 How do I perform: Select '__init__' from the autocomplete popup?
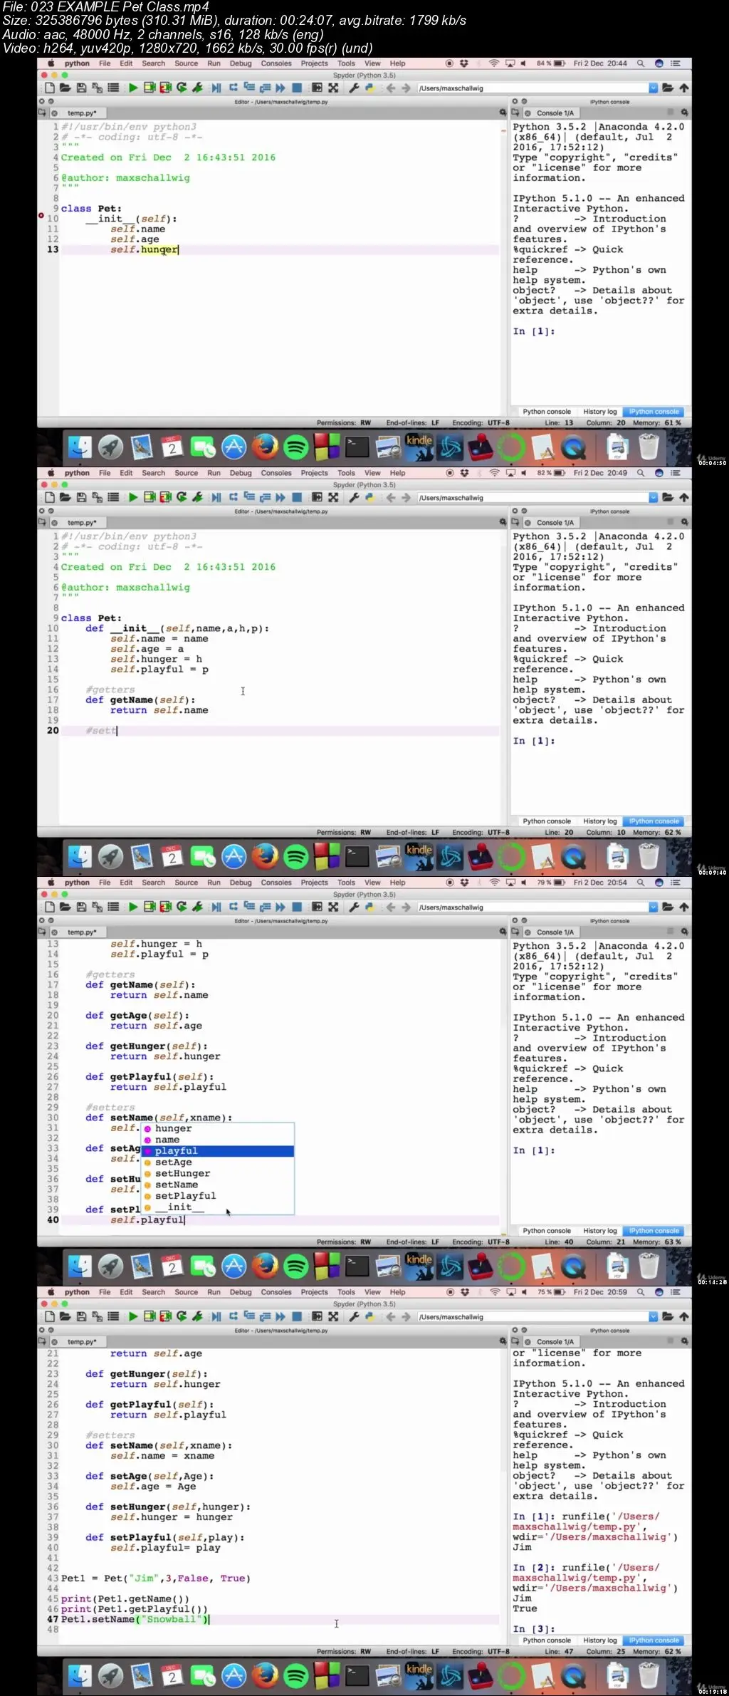point(218,1207)
